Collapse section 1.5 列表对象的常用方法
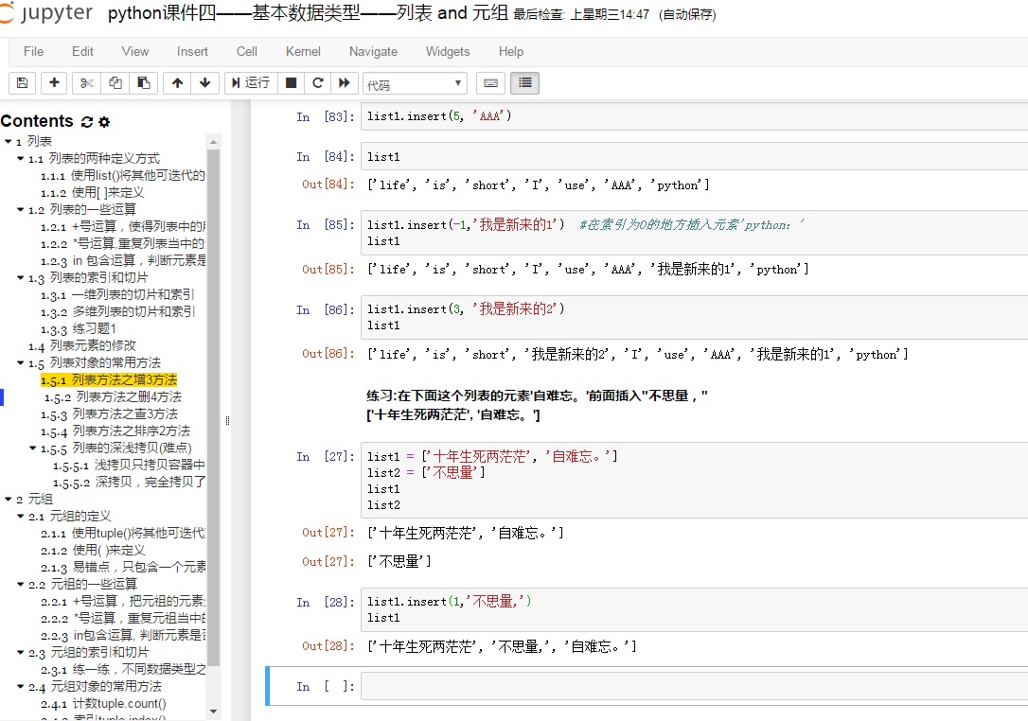Screen dimensions: 1028x721 pos(20,363)
